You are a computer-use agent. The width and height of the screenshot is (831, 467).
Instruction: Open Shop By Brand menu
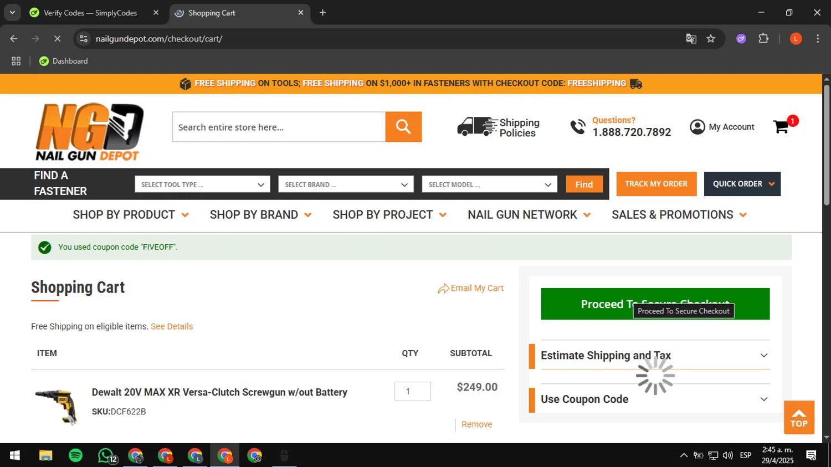tap(260, 215)
